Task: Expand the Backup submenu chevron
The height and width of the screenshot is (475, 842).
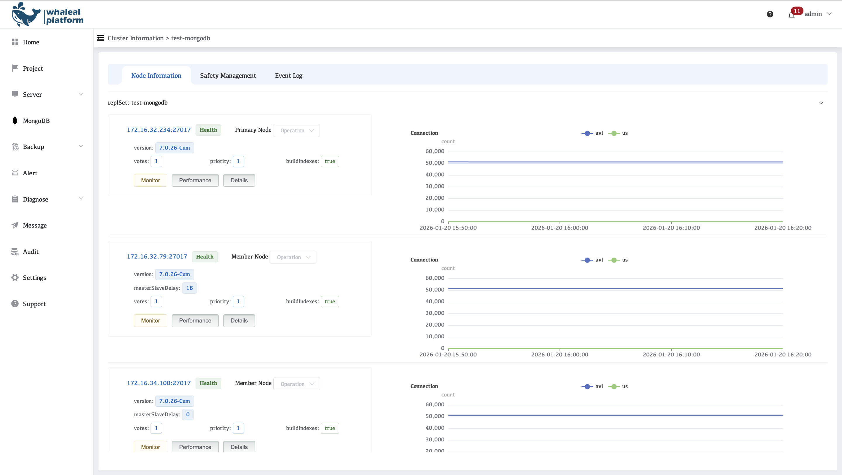Action: tap(81, 146)
